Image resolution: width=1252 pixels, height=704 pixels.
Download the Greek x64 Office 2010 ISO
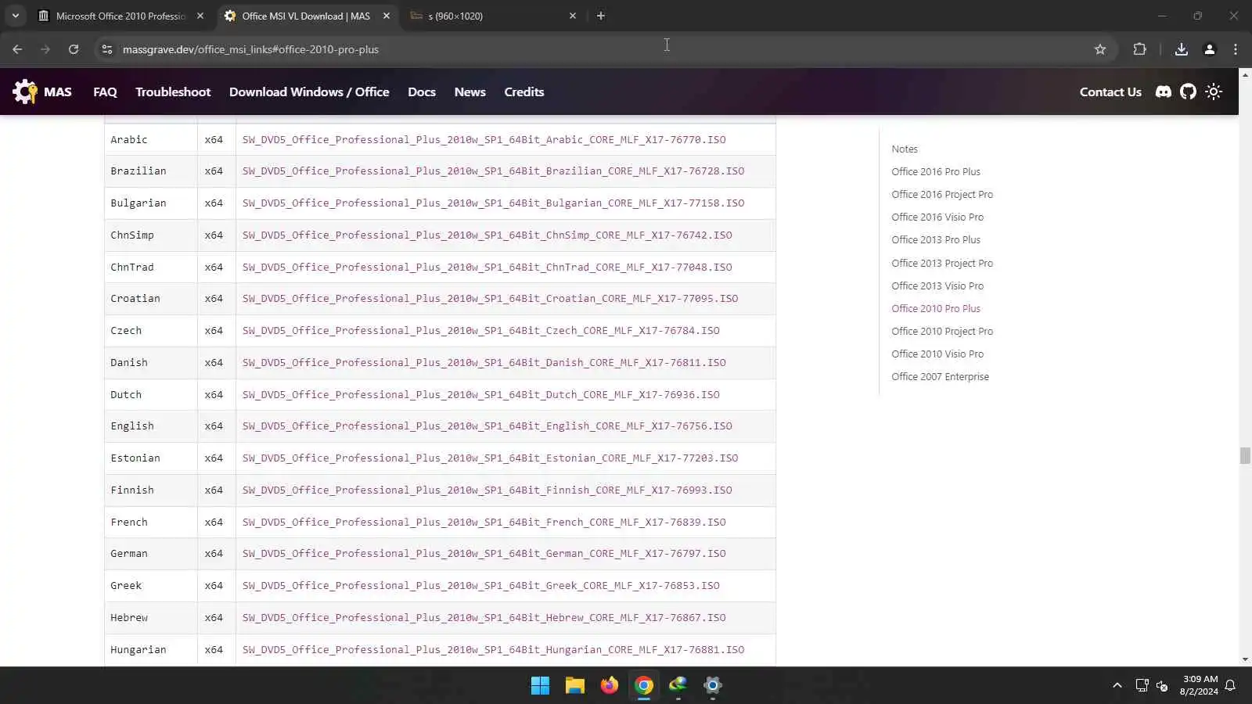(481, 585)
